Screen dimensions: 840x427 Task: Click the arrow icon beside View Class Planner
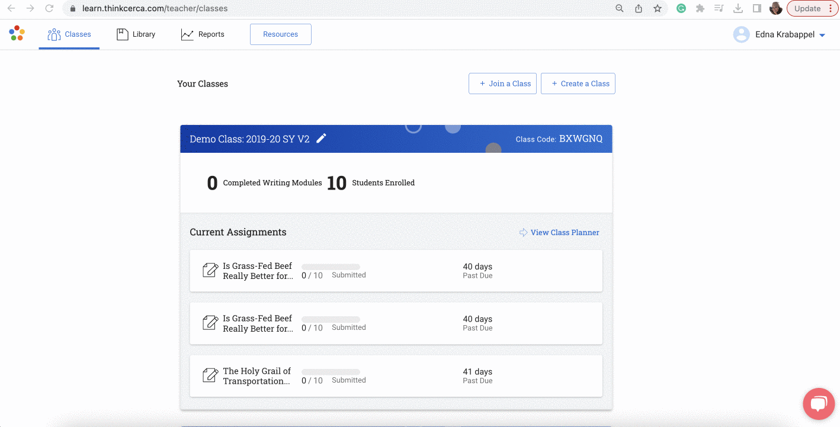pos(524,233)
